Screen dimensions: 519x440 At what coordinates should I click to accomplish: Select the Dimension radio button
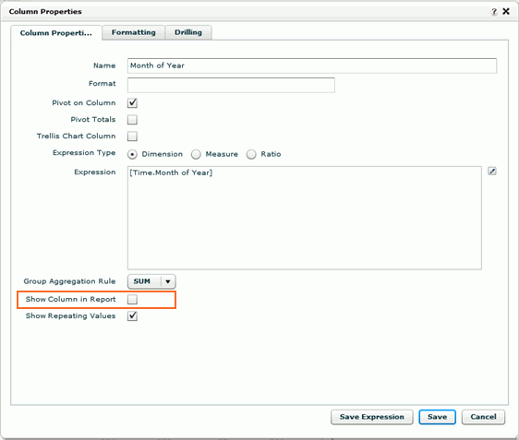[x=132, y=154]
